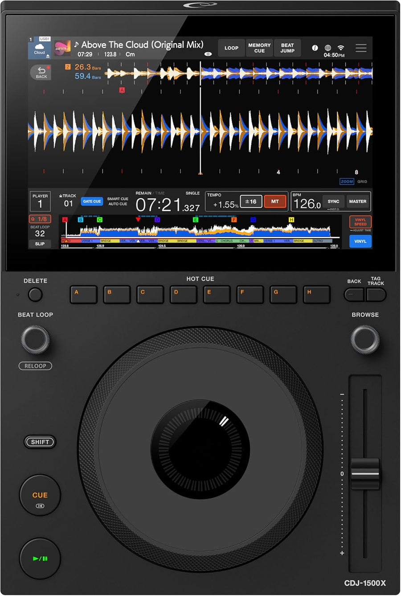Tap the +1.55% tempo value
Viewport: 401px width, 596px height.
pyautogui.click(x=225, y=205)
